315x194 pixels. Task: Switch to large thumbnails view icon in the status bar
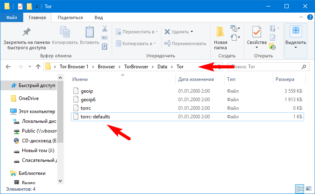(x=309, y=189)
